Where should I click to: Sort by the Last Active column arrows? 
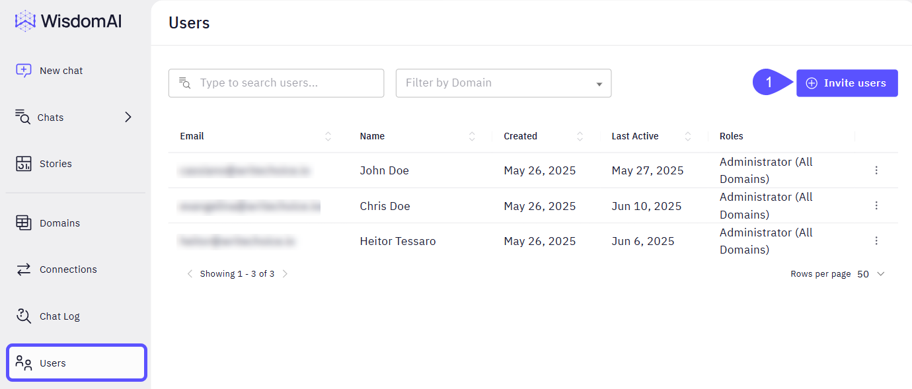(687, 136)
